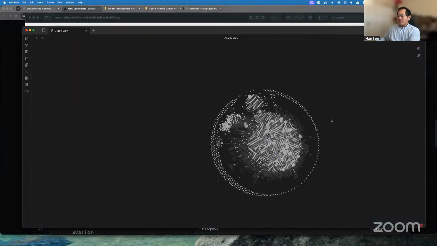The width and height of the screenshot is (437, 246).
Task: Click the checklist icon in the ribbon
Action: pos(27,78)
